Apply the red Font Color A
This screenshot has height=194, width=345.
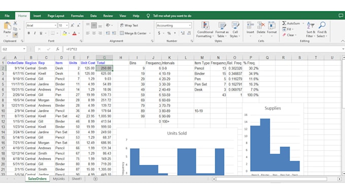click(x=75, y=33)
